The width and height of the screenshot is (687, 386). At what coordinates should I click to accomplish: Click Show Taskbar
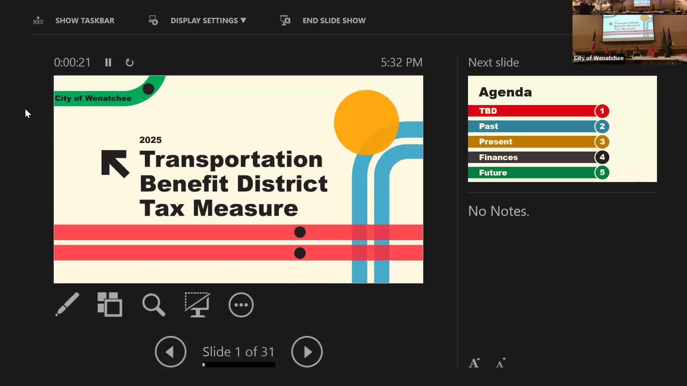click(85, 20)
